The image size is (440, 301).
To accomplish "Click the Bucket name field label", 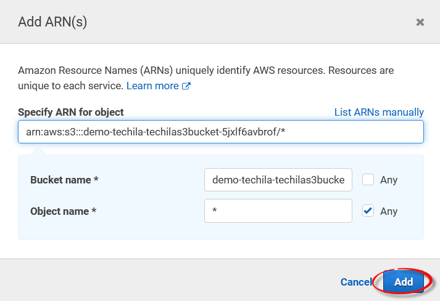I will (x=65, y=180).
